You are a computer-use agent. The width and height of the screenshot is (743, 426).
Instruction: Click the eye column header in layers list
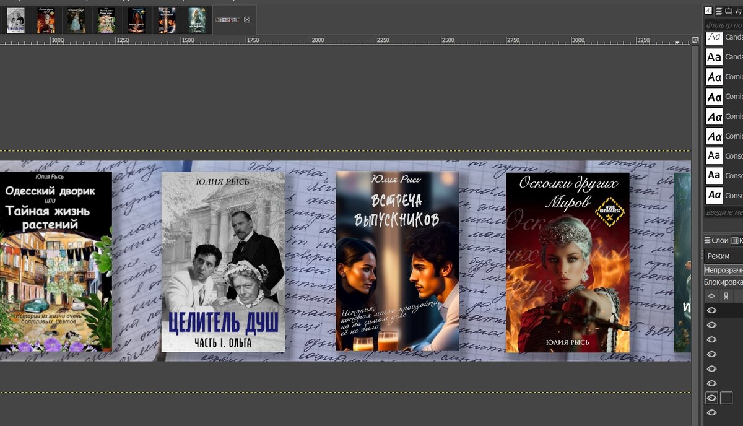711,296
